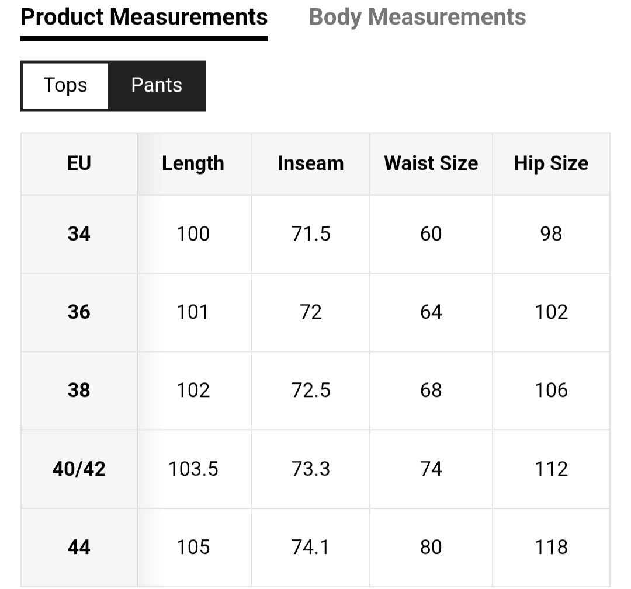Select the EU size 40/42 row label
This screenshot has height=589, width=631.
click(79, 469)
